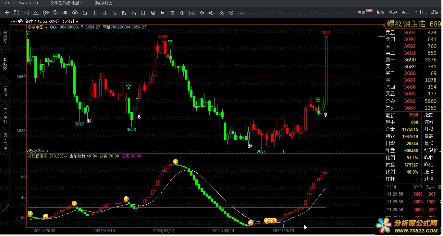Viewport: 443px width, 236px height.
Task: Select the 5-minute period button
Action: point(114,13)
